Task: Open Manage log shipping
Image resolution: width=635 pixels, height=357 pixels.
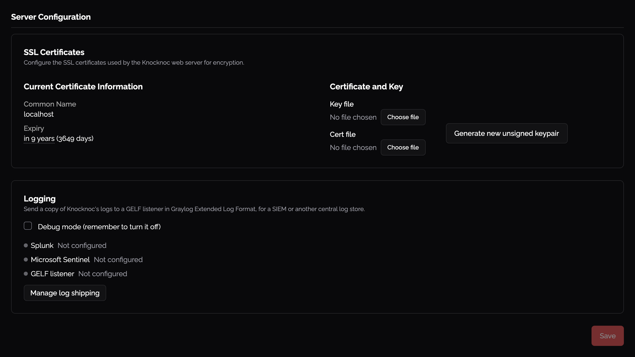Action: point(65,293)
